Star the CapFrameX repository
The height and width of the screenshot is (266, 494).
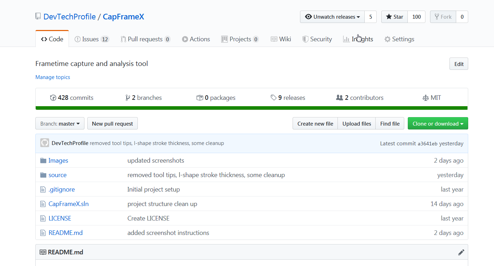tap(394, 17)
